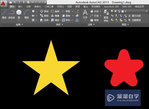Image resolution: width=149 pixels, height=109 pixels.
Task: Expand the Annotation (注释) panel
Action: [x=91, y=24]
